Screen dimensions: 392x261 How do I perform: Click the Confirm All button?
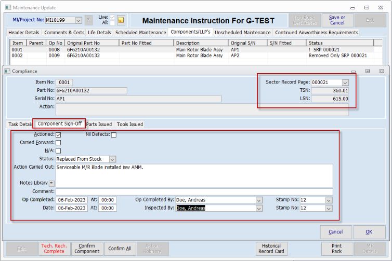point(120,249)
